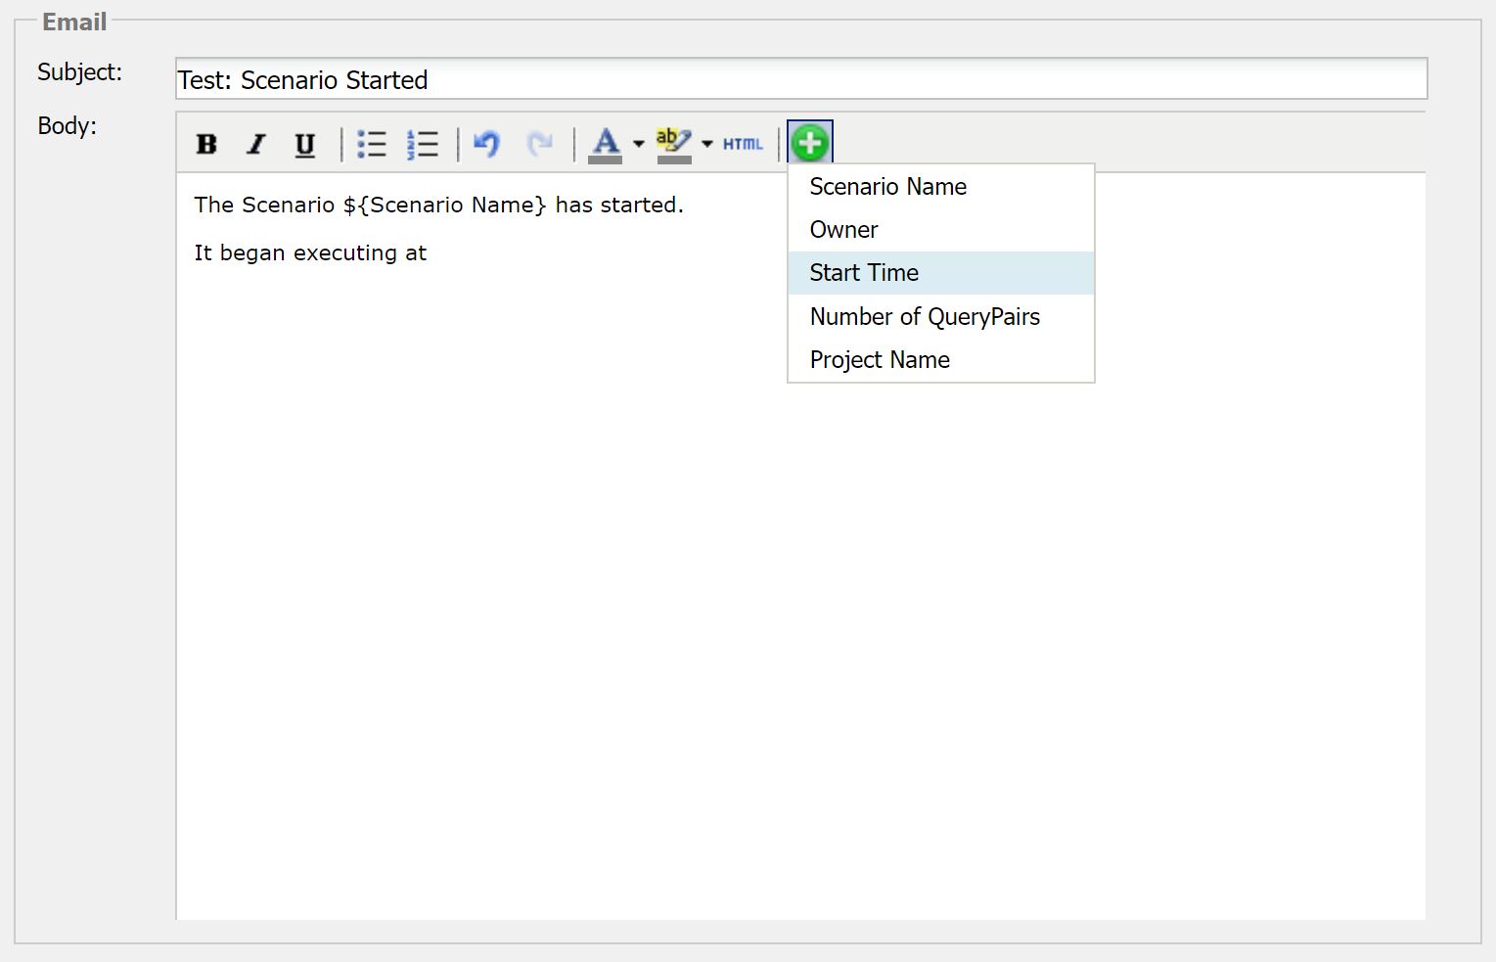Click the '${Scenario Name}' variable text in body
Screen dimensions: 1496x962
click(444, 205)
